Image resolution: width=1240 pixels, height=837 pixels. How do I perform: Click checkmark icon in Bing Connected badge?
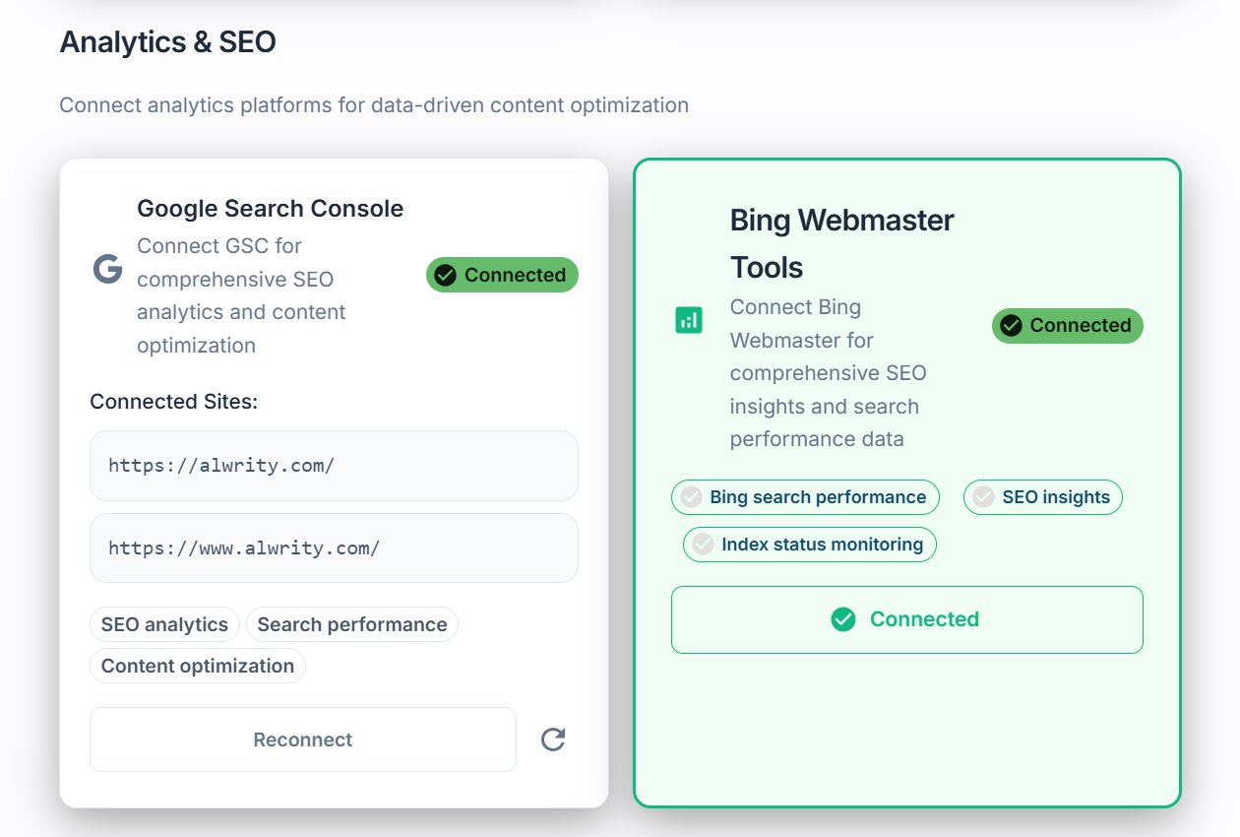pos(1011,325)
